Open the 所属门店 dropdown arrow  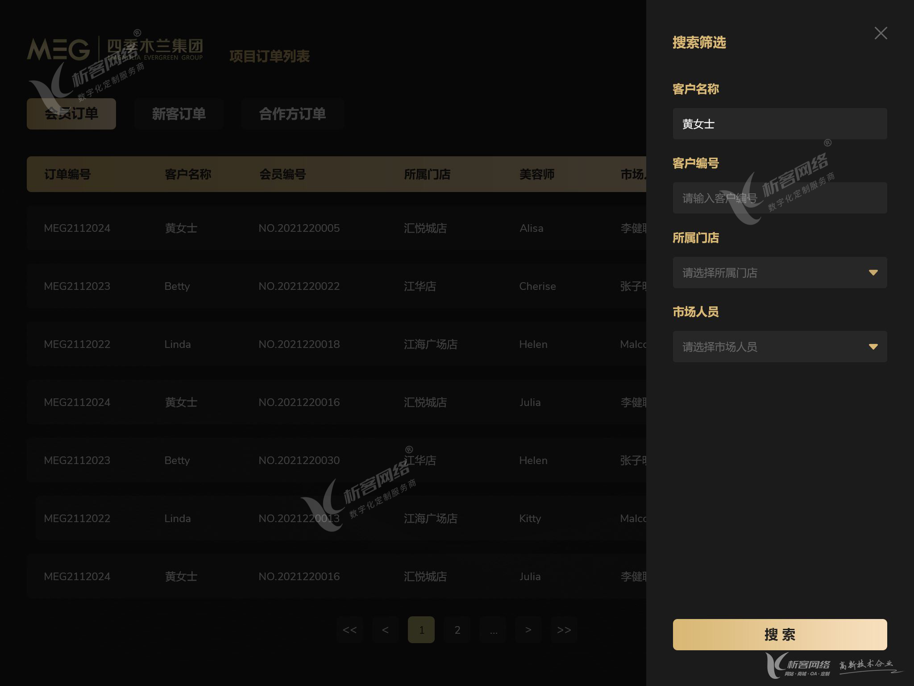(x=873, y=272)
